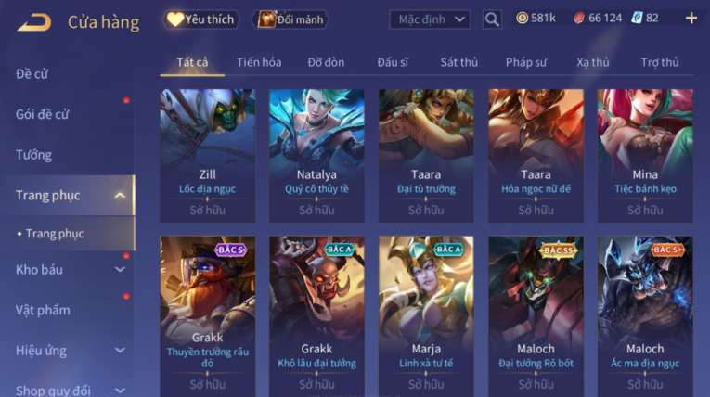Open Yêu thích favorites heart button

[x=200, y=19]
